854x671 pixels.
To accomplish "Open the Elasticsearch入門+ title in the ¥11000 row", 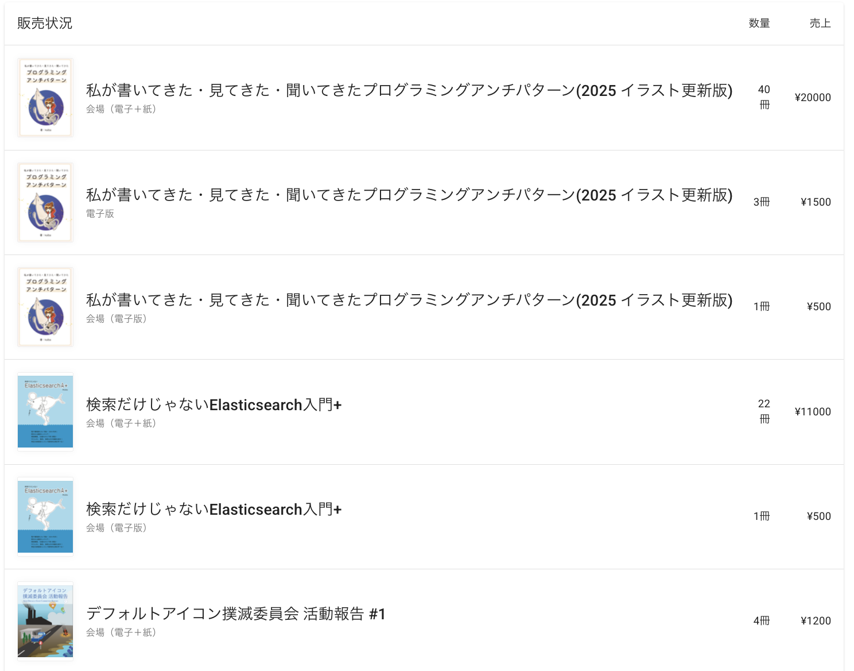I will pyautogui.click(x=214, y=404).
